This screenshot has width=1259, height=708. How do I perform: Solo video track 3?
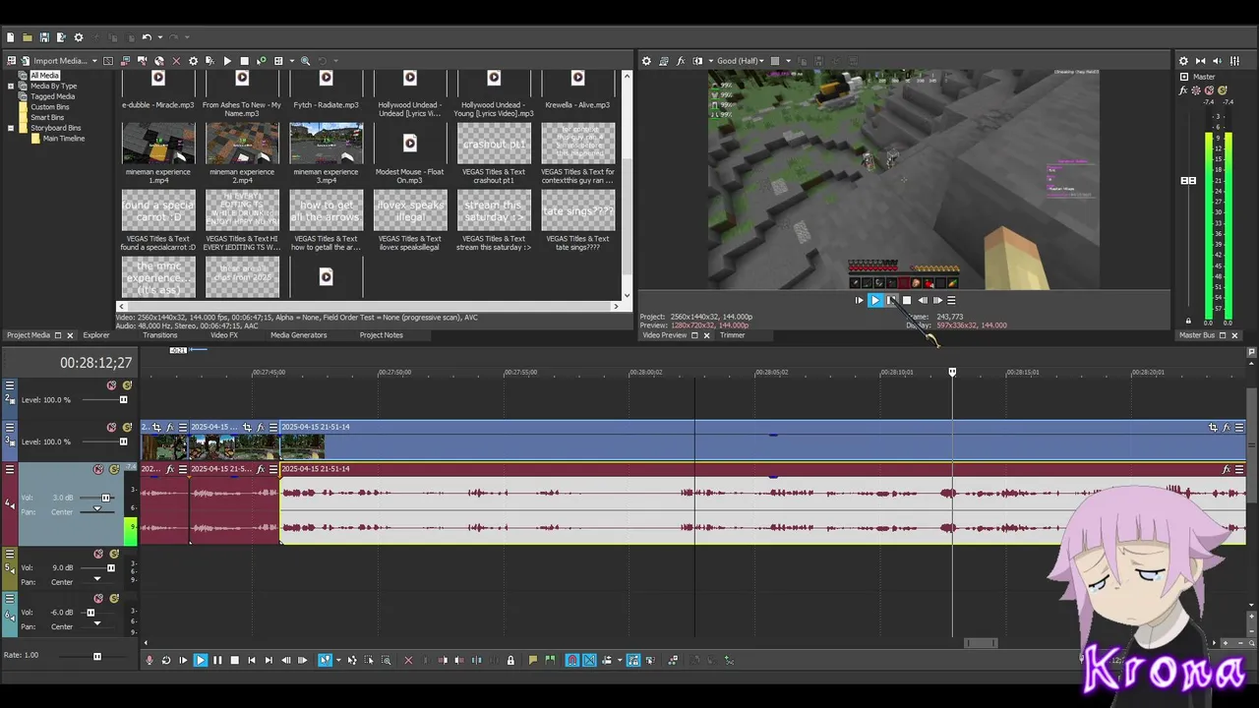click(x=127, y=428)
